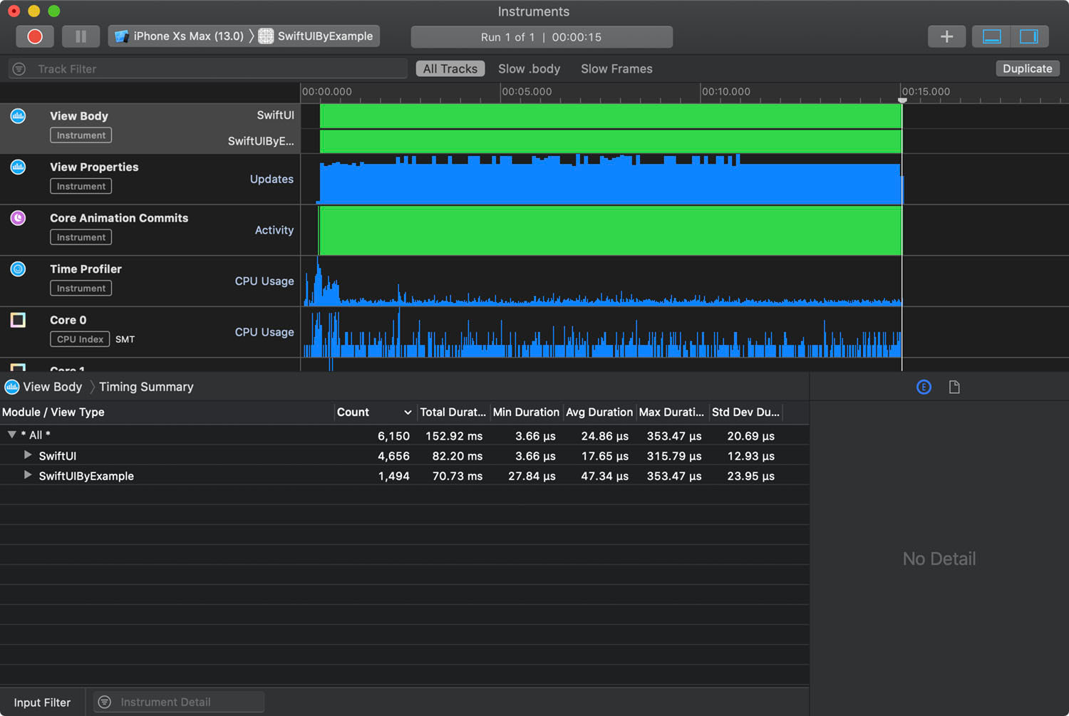Open the Timing Summary breadcrumb menu
Screen dimensions: 1069x716
(146, 387)
